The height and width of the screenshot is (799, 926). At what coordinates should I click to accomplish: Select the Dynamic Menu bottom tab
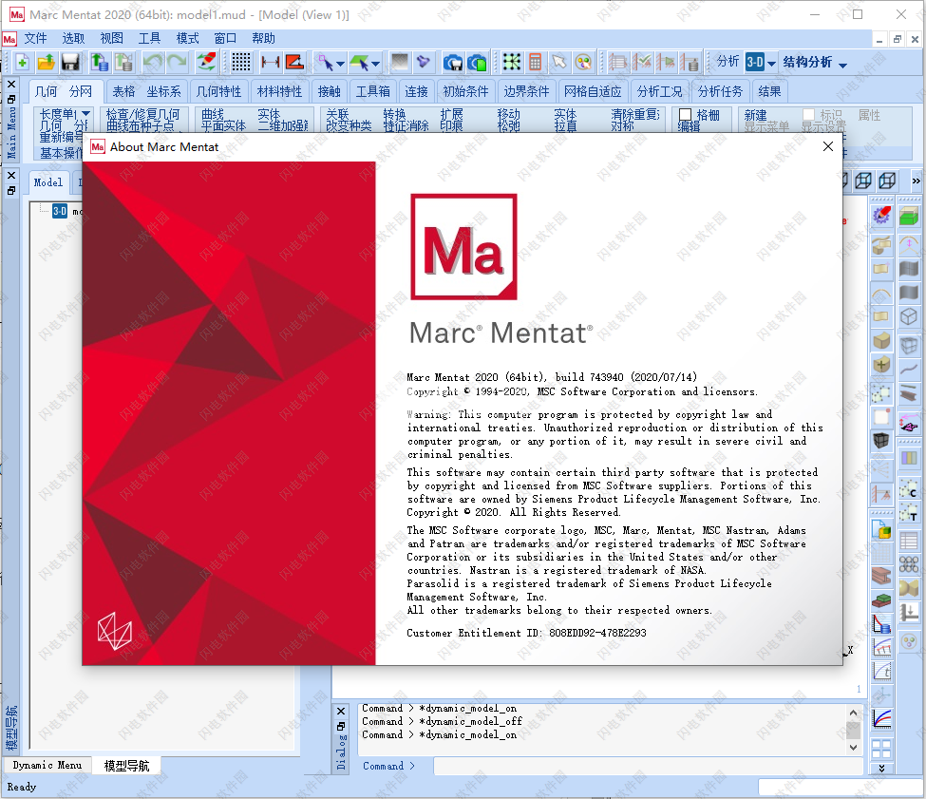click(x=47, y=766)
